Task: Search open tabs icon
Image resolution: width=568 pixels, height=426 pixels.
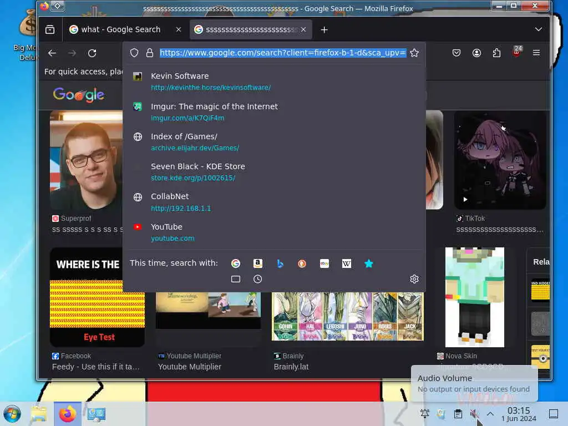Action: point(236,279)
